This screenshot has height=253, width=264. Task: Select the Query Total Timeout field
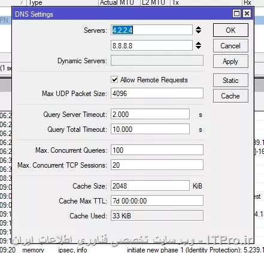point(150,129)
